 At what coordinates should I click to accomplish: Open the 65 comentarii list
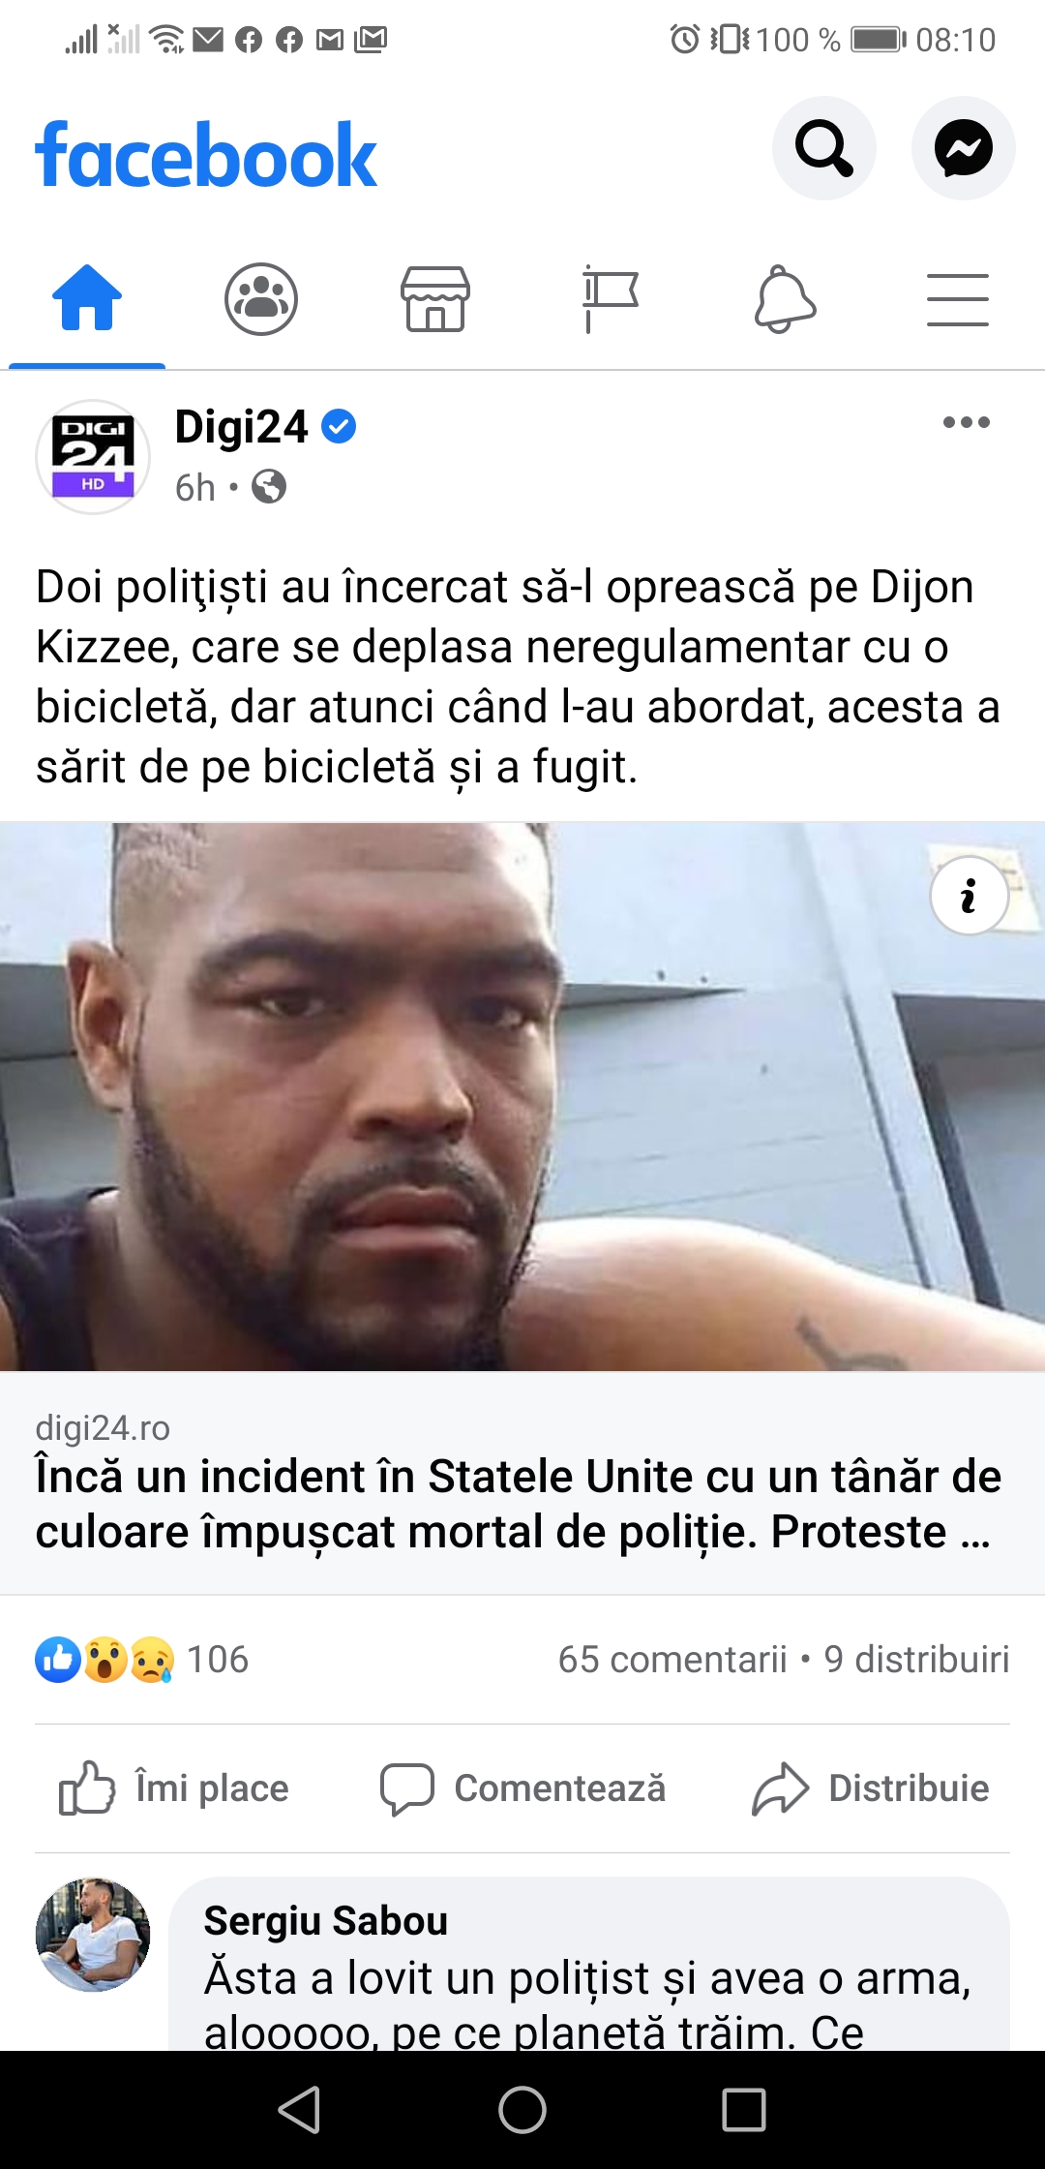[x=672, y=1660]
